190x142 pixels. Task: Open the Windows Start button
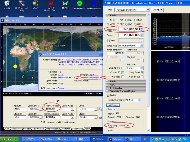tap(10, 139)
